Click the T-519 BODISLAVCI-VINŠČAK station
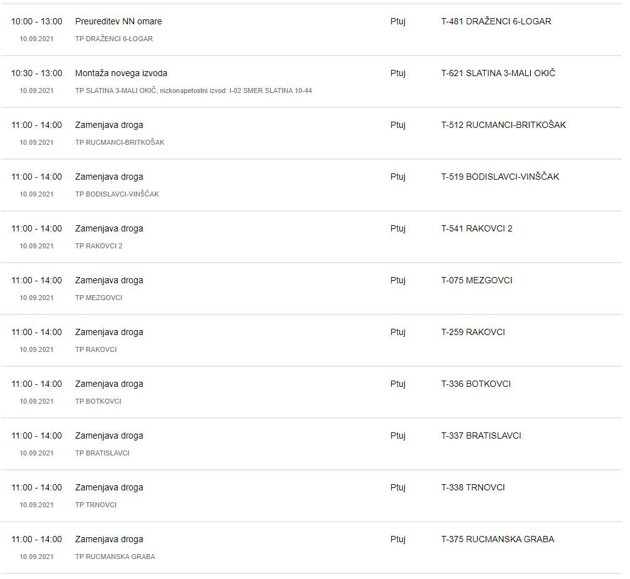The height and width of the screenshot is (579, 630). pos(500,177)
